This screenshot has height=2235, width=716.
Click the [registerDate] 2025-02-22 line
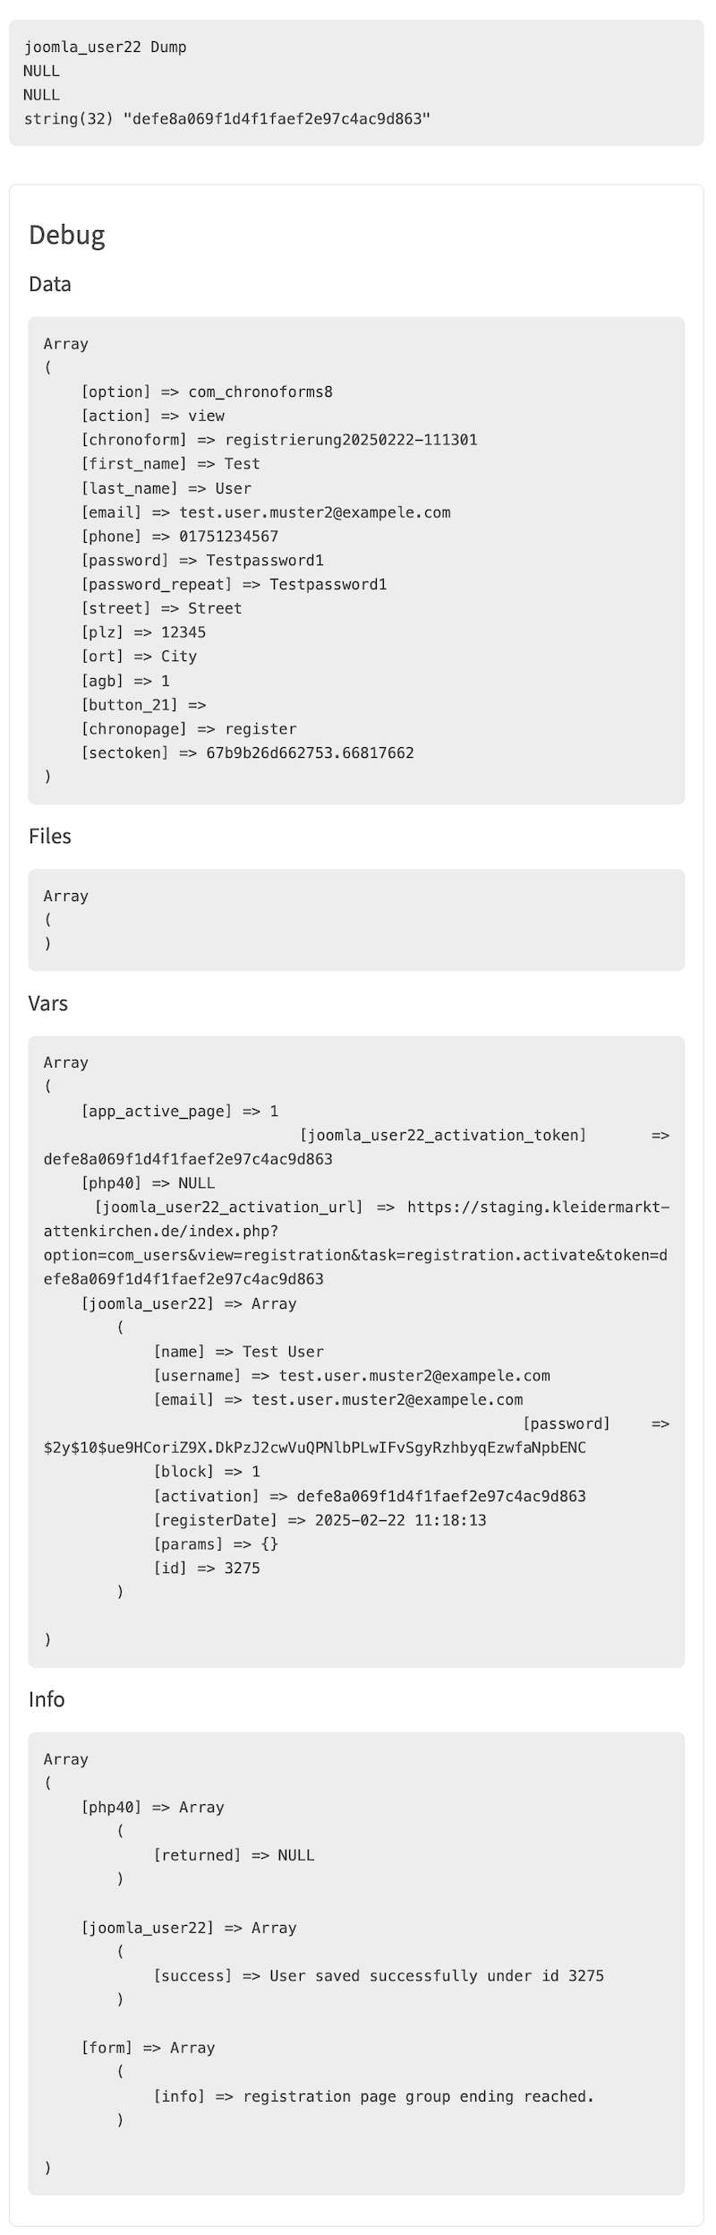[x=320, y=1520]
